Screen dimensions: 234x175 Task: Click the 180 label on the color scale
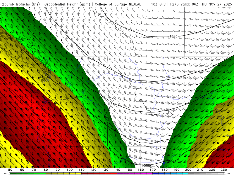(x=164, y=170)
